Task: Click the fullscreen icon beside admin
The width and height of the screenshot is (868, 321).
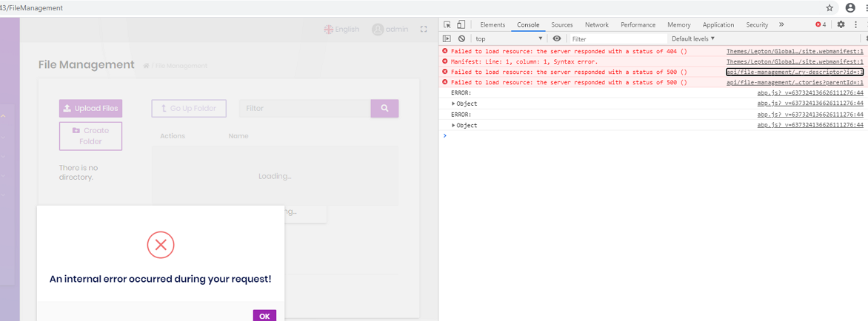Action: [424, 30]
